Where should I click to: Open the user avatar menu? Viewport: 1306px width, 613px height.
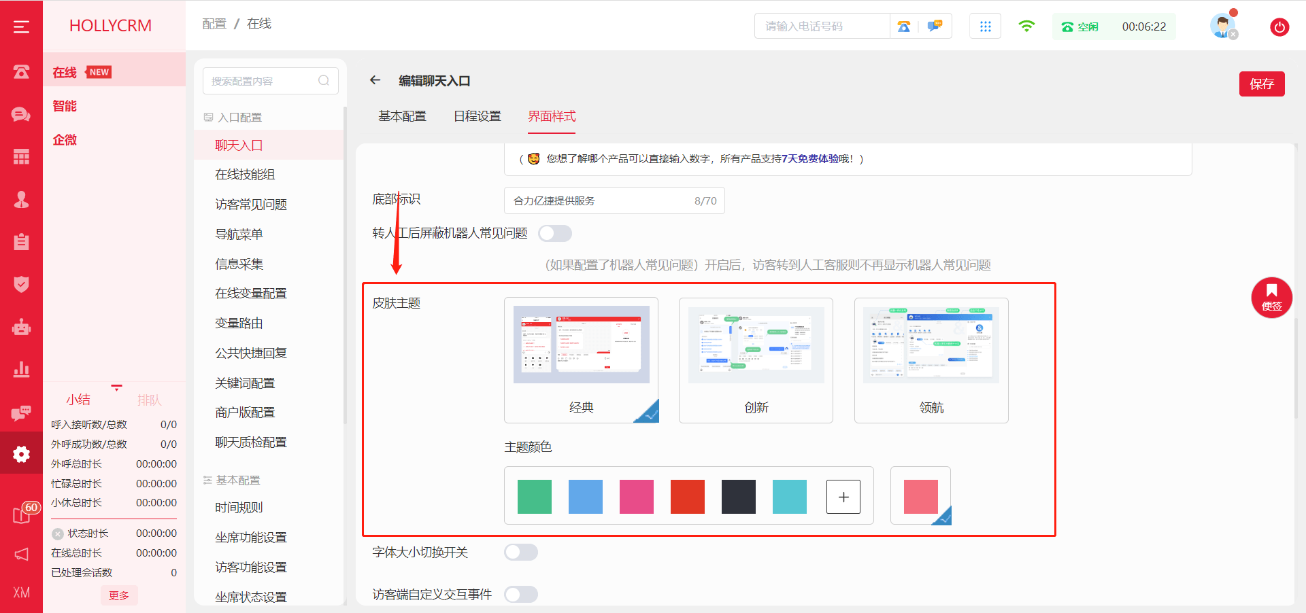click(1223, 26)
